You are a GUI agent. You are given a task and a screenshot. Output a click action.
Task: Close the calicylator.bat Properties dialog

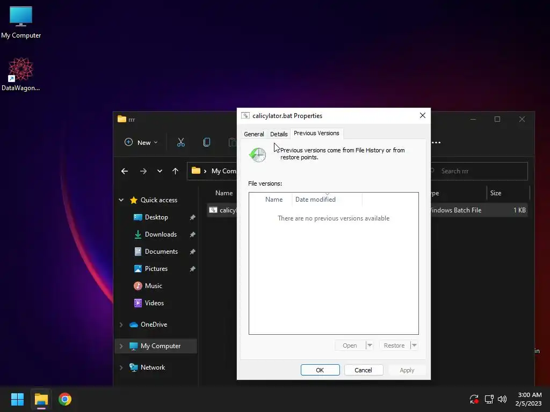[423, 116]
